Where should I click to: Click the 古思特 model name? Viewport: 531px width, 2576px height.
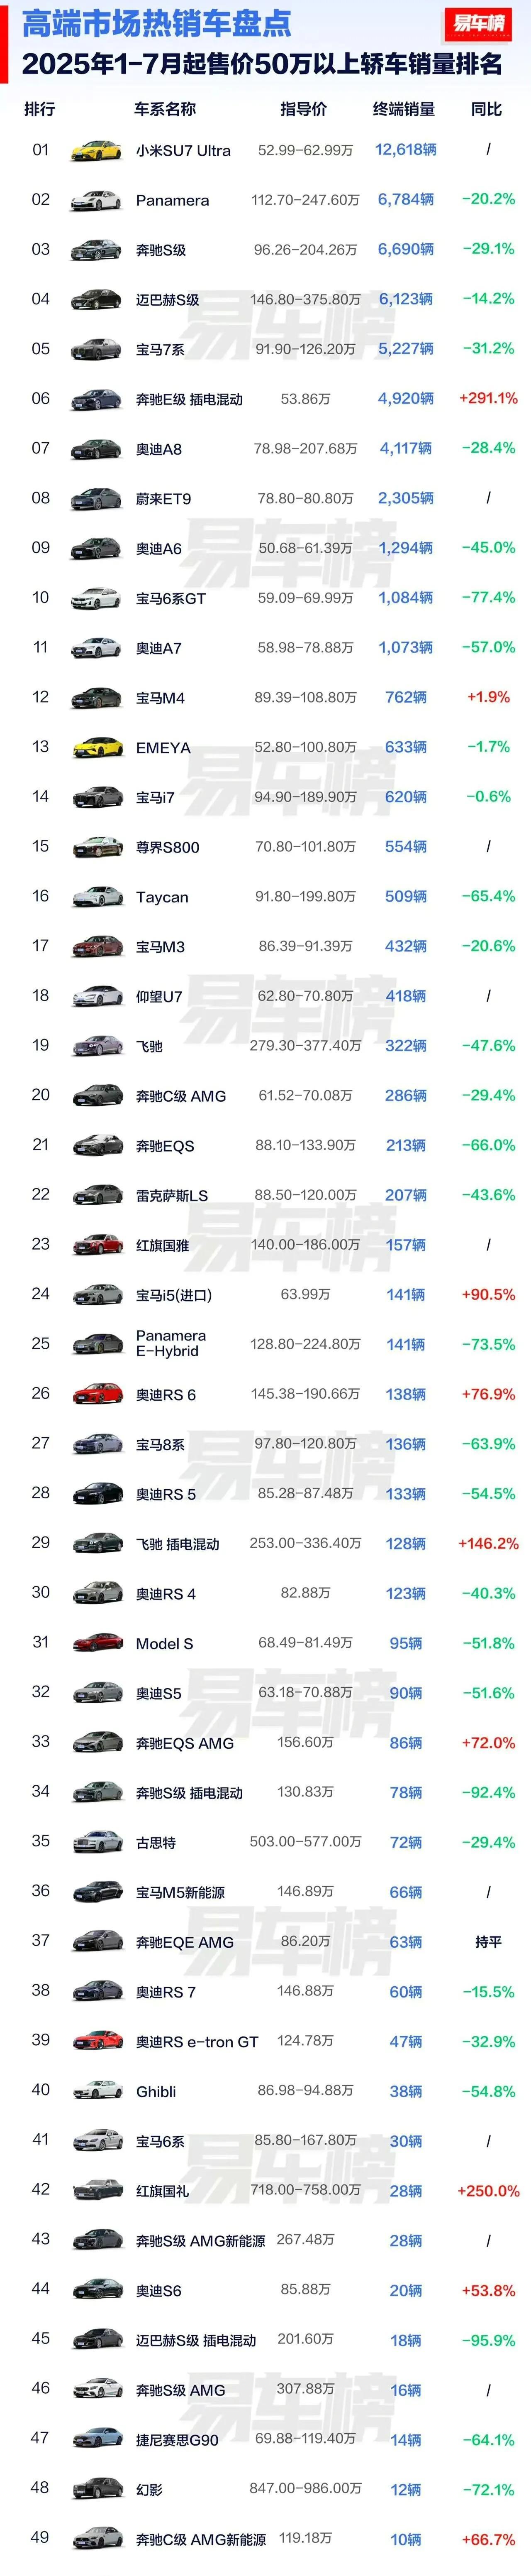click(156, 1843)
